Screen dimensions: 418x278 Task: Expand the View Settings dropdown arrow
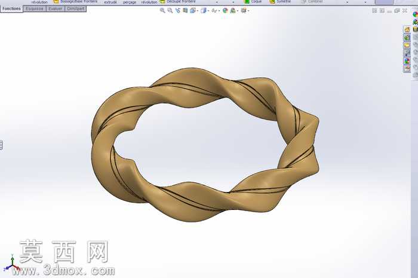pos(248,11)
